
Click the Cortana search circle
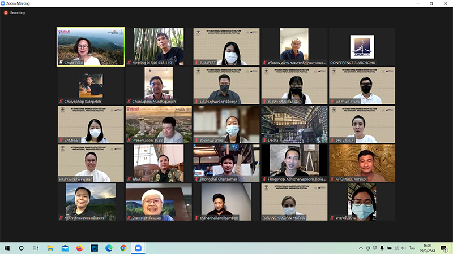[x=21, y=248]
